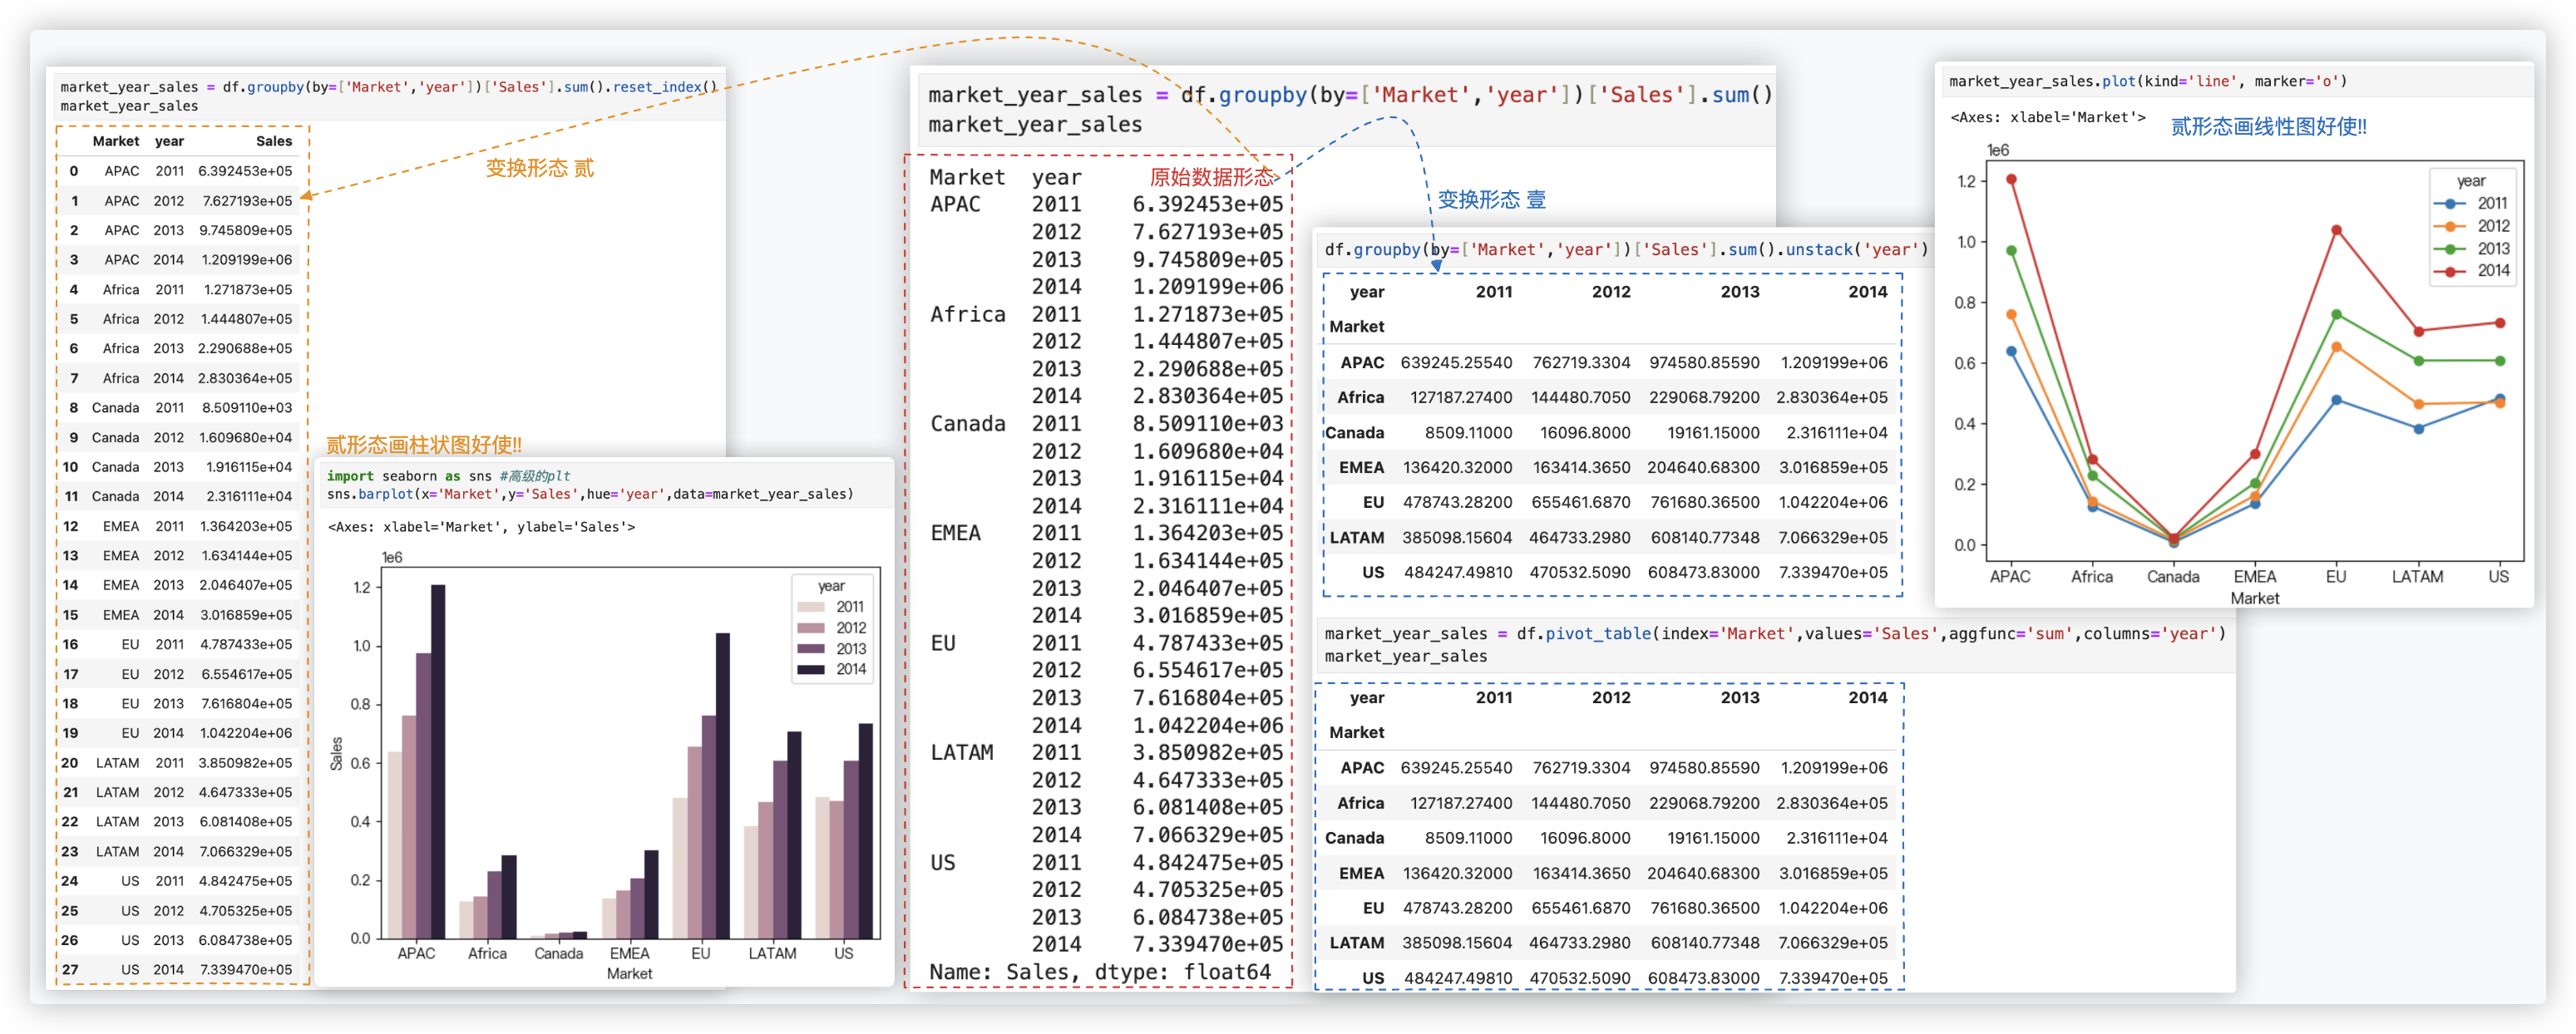Click the blue arrowhead above the unstack code
Image resolution: width=2576 pixels, height=1034 pixels.
[1436, 266]
